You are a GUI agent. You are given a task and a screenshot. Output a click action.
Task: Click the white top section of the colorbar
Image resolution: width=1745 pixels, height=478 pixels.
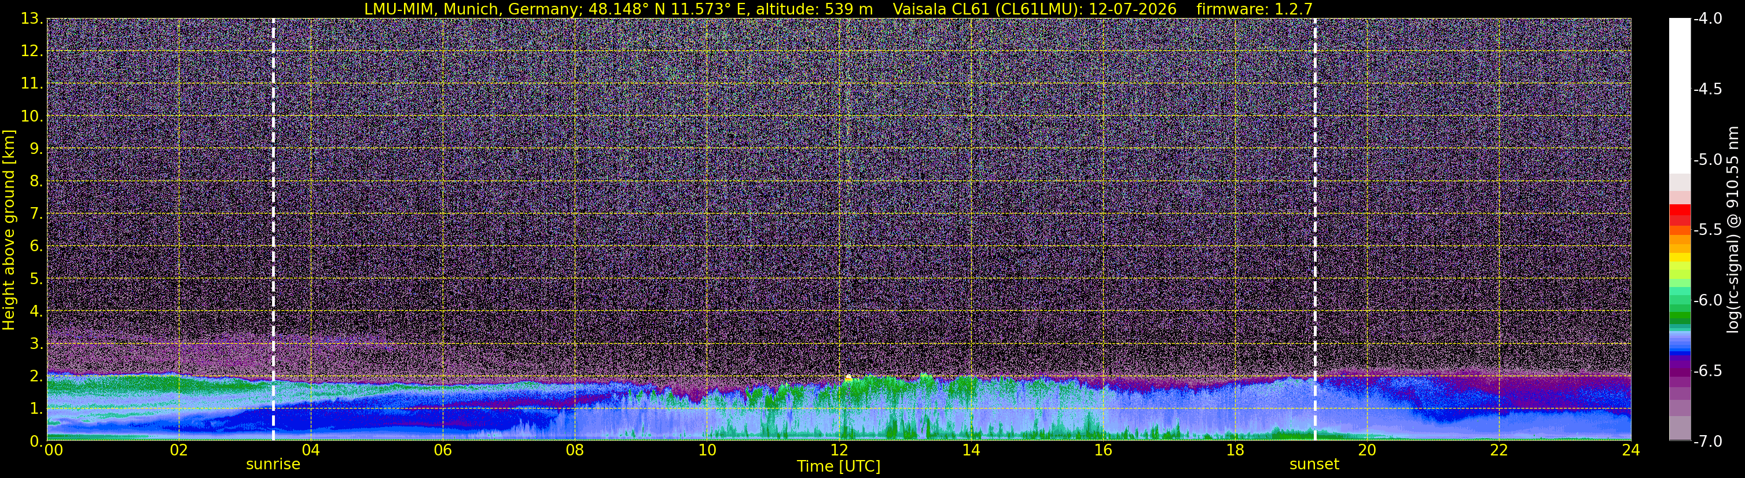click(x=1679, y=95)
